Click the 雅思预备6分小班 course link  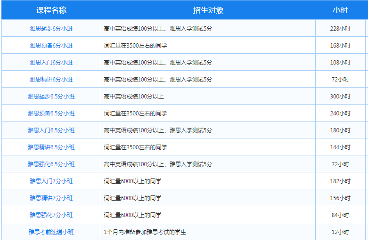point(51,46)
